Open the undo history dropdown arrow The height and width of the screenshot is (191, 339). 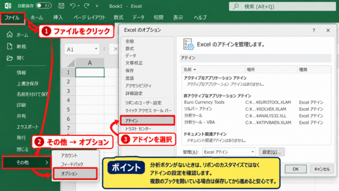[79, 6]
